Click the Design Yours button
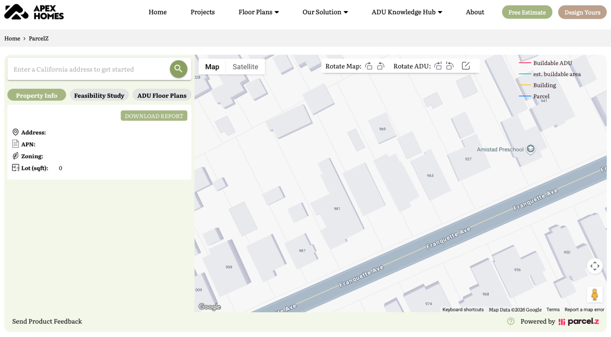The width and height of the screenshot is (611, 337). pos(582,12)
